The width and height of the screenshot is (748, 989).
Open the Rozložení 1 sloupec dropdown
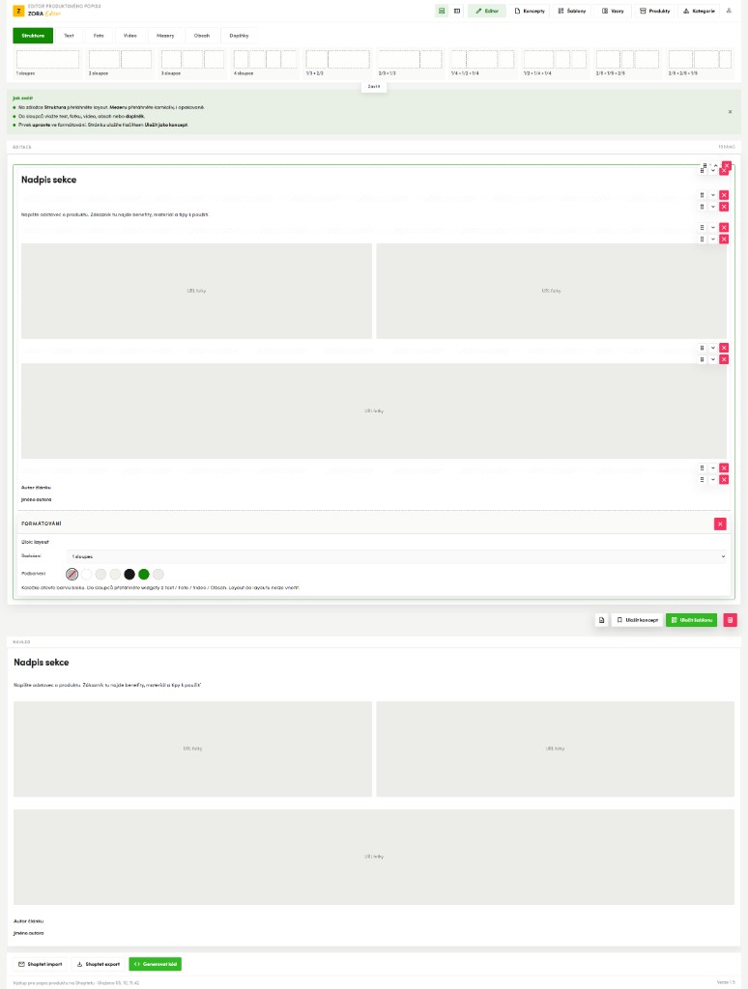point(397,556)
